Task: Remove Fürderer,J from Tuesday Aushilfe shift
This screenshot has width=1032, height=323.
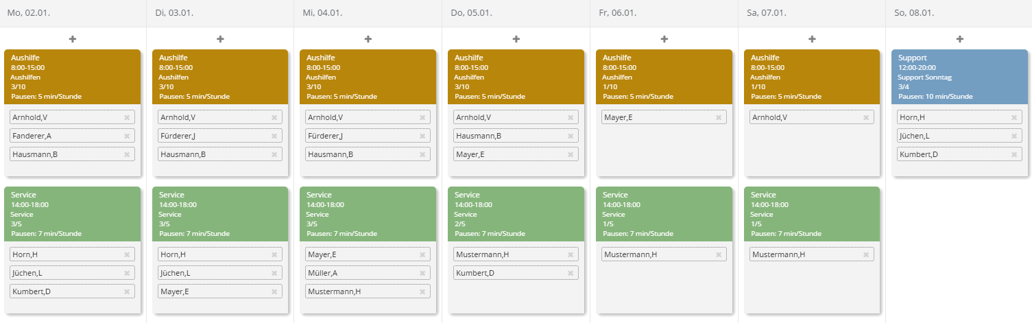Action: point(274,136)
